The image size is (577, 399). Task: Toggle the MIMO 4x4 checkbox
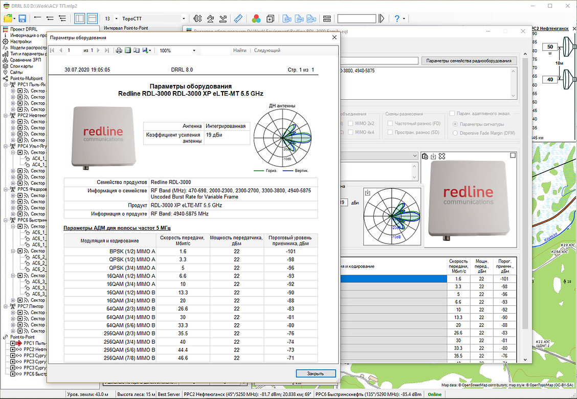tap(351, 132)
